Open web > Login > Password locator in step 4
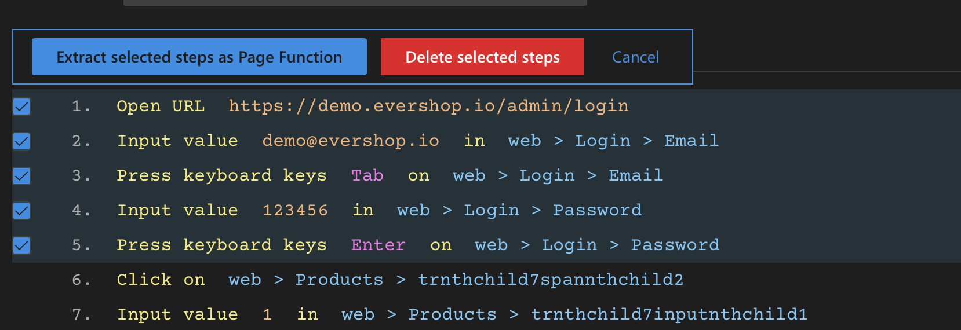The image size is (961, 330). point(519,210)
